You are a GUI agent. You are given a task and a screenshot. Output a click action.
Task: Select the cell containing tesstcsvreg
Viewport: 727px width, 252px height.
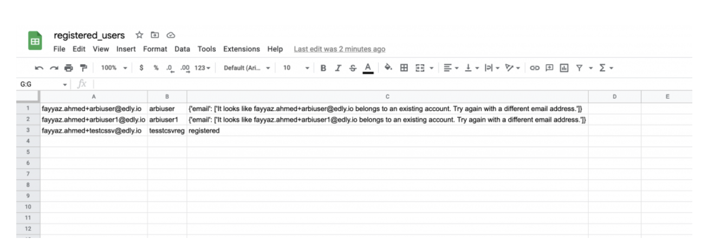(x=167, y=130)
